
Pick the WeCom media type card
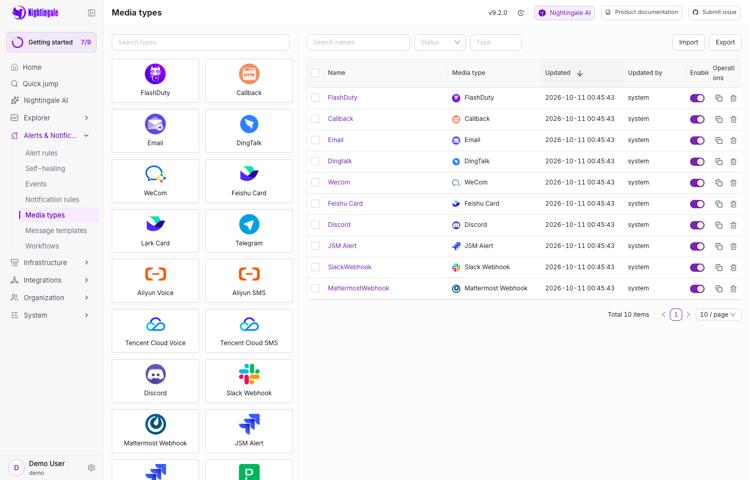coord(155,181)
